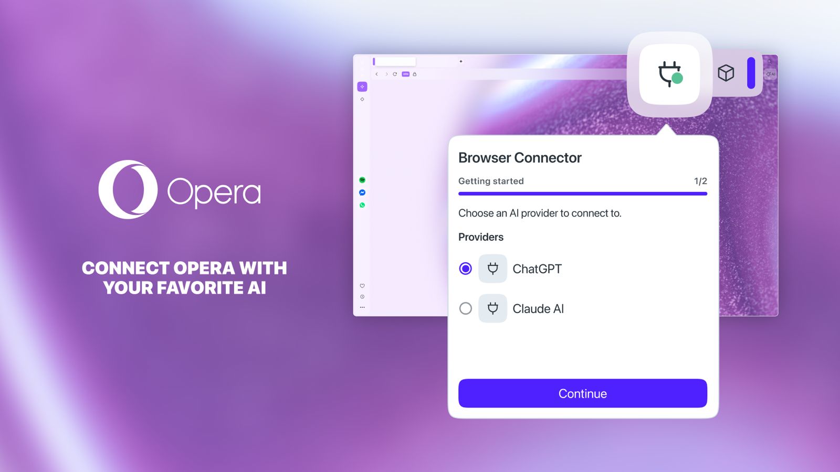
Task: Open WhatsApp in the sidebar
Action: click(362, 205)
